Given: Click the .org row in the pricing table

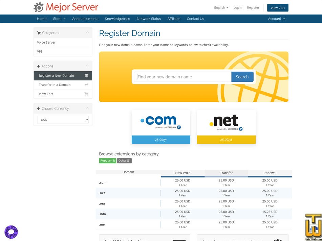Looking at the screenshot, I should 194,203.
